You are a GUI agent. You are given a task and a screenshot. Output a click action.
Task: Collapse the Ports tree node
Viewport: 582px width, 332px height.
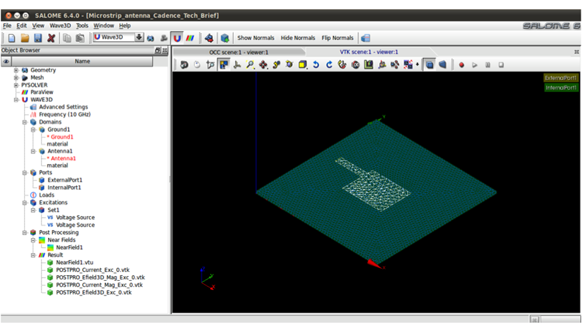click(25, 173)
